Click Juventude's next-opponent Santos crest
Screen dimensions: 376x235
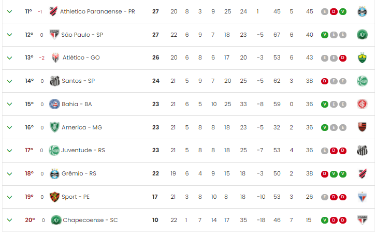coord(362,151)
